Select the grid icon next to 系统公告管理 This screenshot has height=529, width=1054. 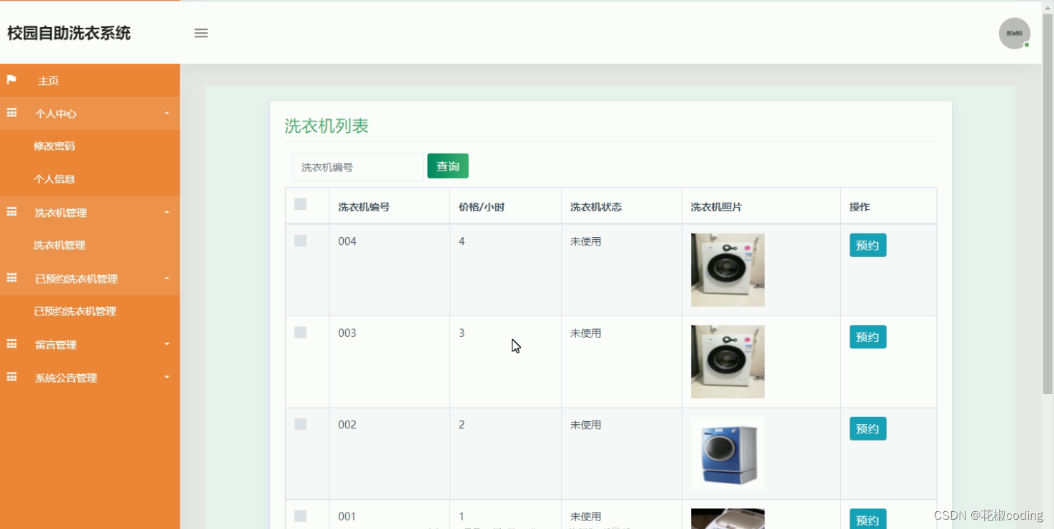pyautogui.click(x=11, y=378)
